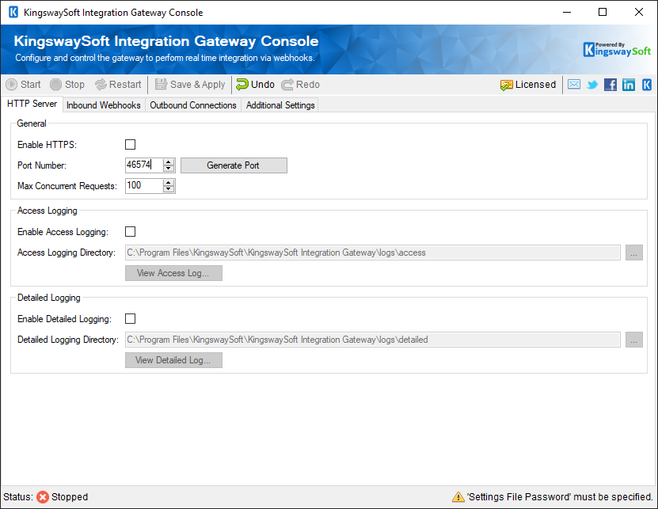Switch to the HTTP Server tab

[x=32, y=104]
